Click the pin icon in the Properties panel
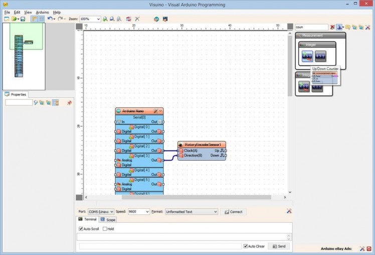Viewport: 375px width, 255px height. pyautogui.click(x=69, y=102)
